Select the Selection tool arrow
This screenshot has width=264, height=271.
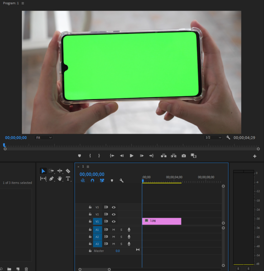click(x=43, y=171)
